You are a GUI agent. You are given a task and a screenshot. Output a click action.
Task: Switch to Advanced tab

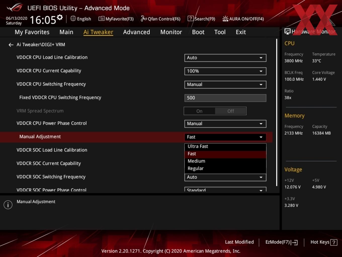click(x=137, y=32)
